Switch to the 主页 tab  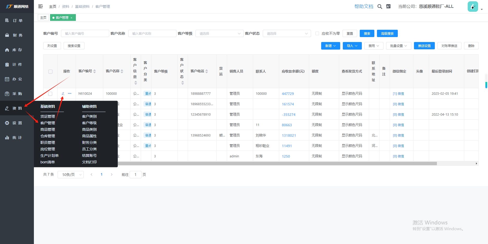pyautogui.click(x=43, y=17)
